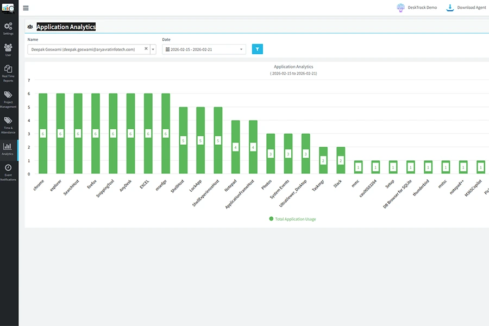The height and width of the screenshot is (326, 489).
Task: Open the Date range picker dropdown
Action: click(x=241, y=48)
